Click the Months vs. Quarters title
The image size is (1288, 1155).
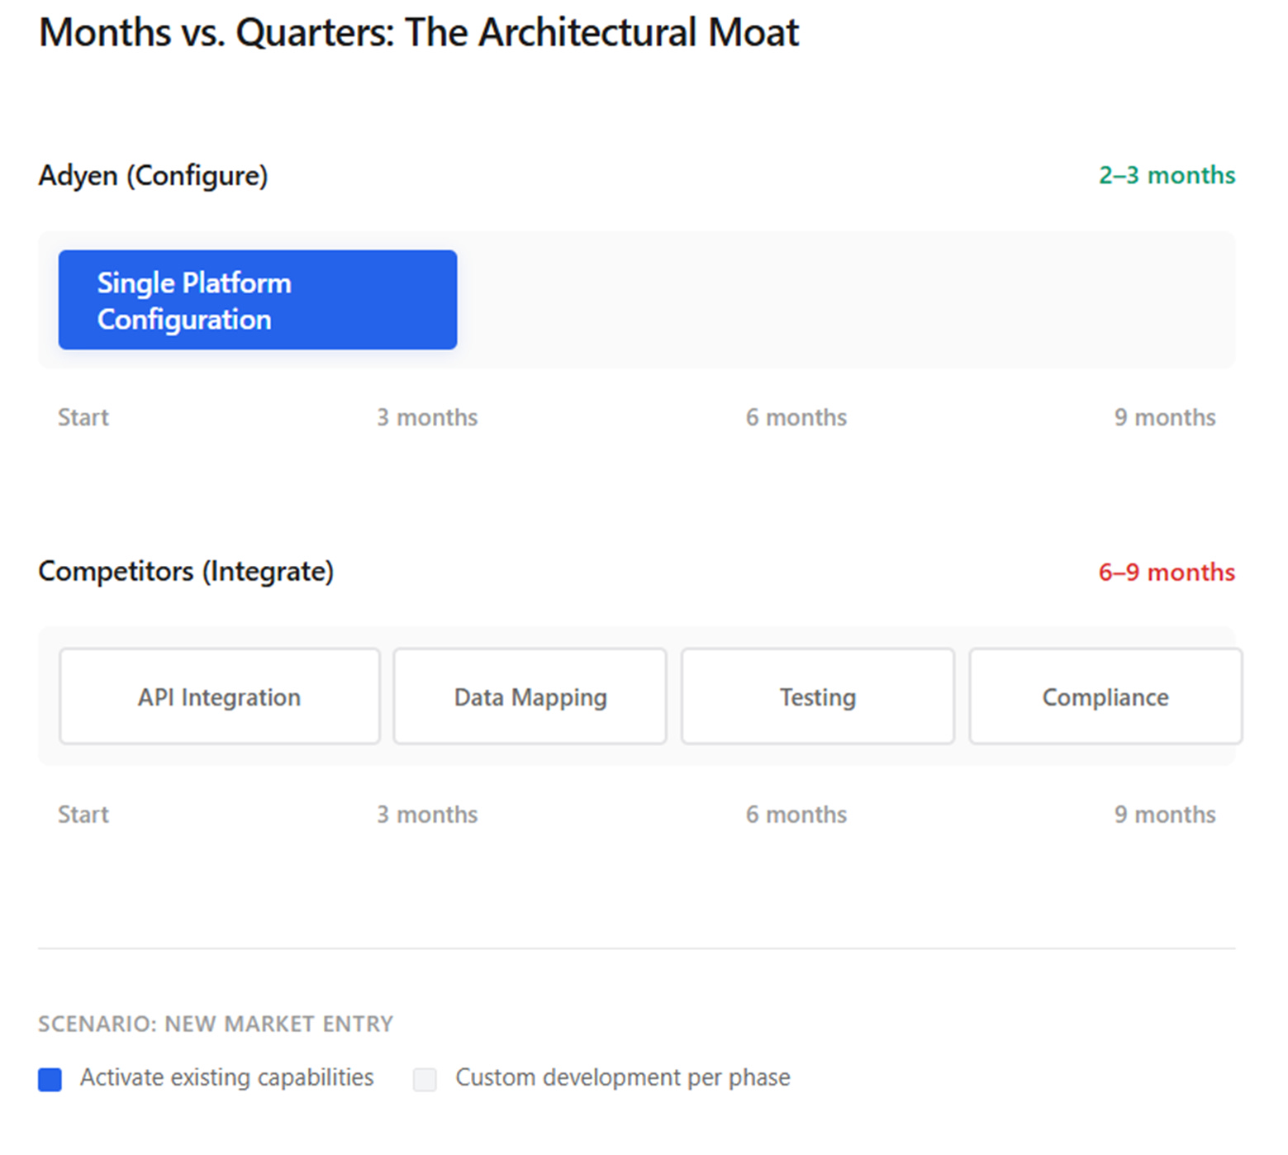pos(419,33)
